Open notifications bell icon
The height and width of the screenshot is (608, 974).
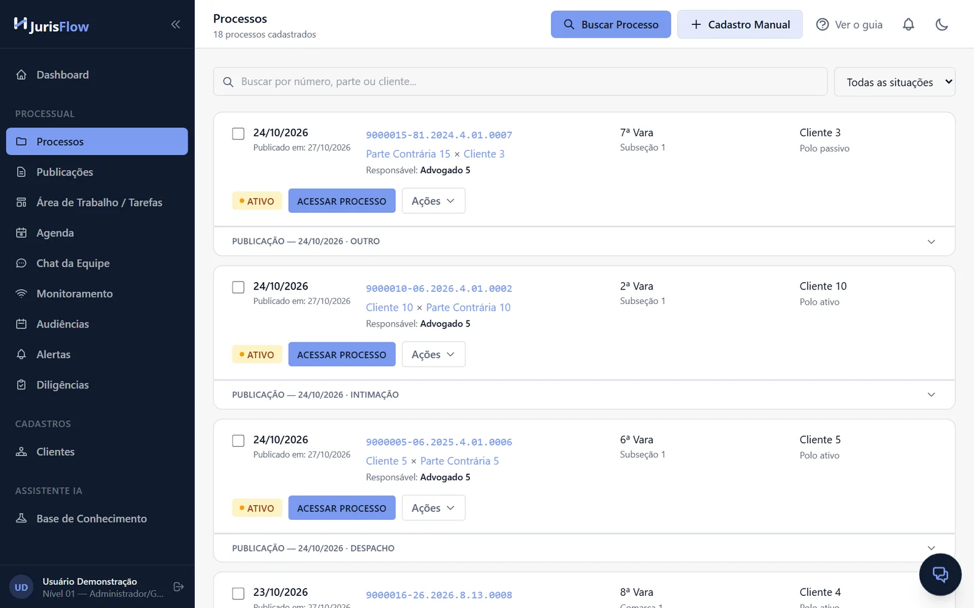point(908,24)
